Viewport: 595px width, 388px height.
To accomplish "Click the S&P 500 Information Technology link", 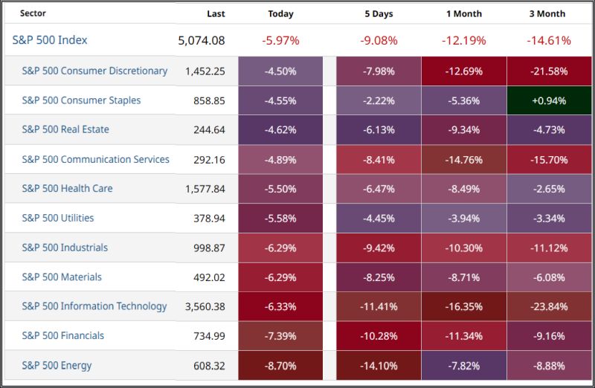I will (x=94, y=306).
